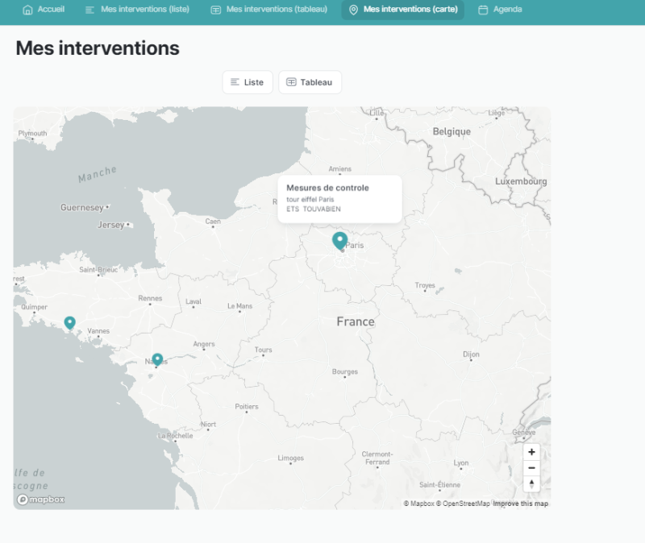The image size is (645, 543).
Task: Select the marker near Vannes in Brittany
Action: (69, 322)
